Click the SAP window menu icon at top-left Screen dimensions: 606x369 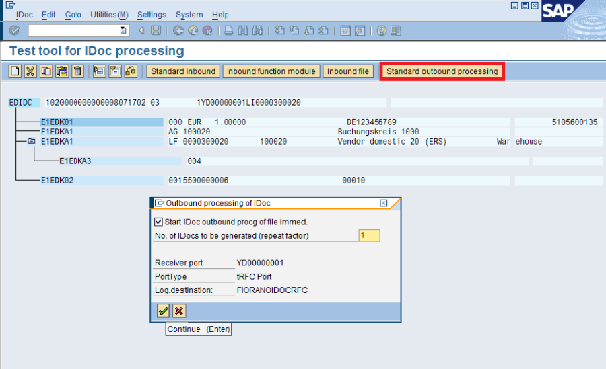pyautogui.click(x=10, y=5)
